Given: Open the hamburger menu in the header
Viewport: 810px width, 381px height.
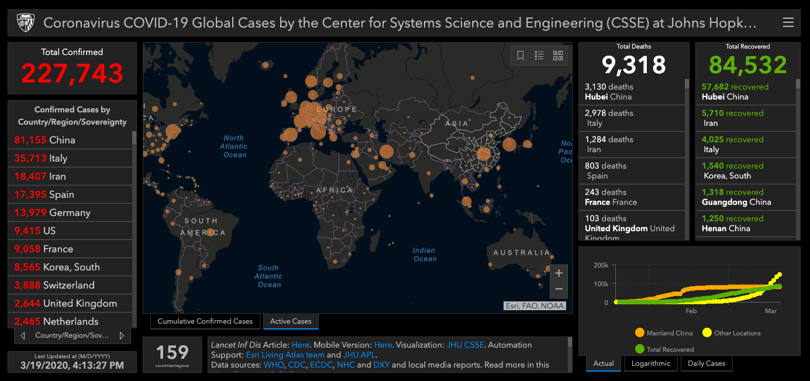Looking at the screenshot, I should [788, 23].
